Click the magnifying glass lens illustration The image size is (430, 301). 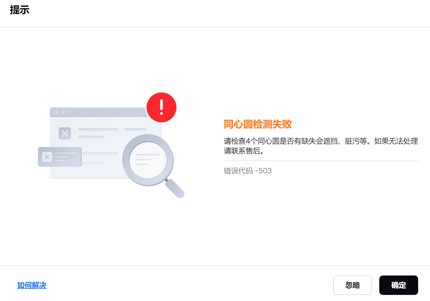(148, 160)
